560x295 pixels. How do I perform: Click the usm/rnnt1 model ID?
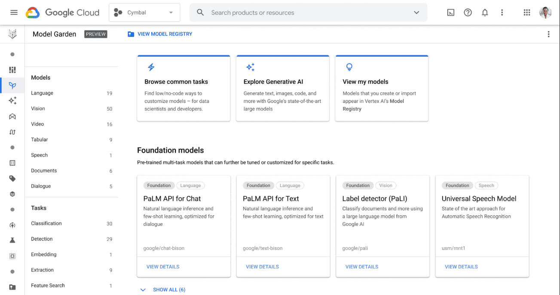453,248
